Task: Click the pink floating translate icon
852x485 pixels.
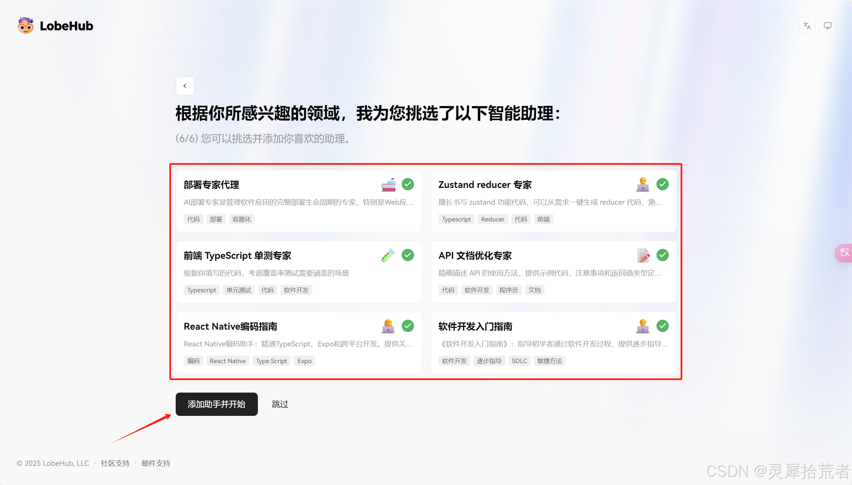Action: [844, 253]
